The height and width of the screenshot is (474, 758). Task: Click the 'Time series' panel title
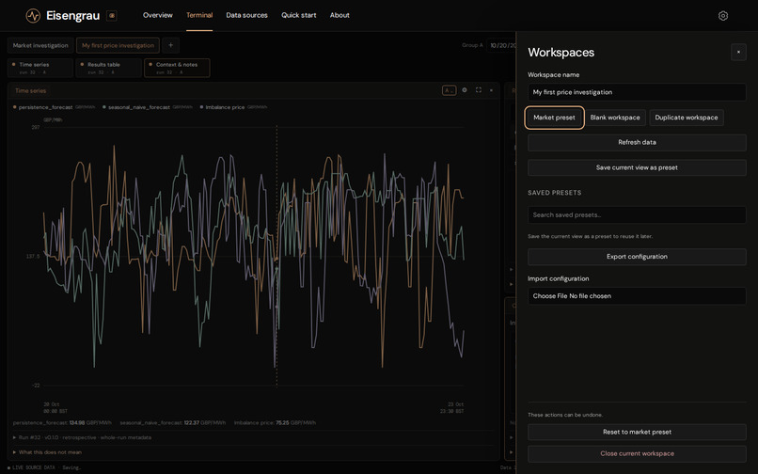point(30,90)
